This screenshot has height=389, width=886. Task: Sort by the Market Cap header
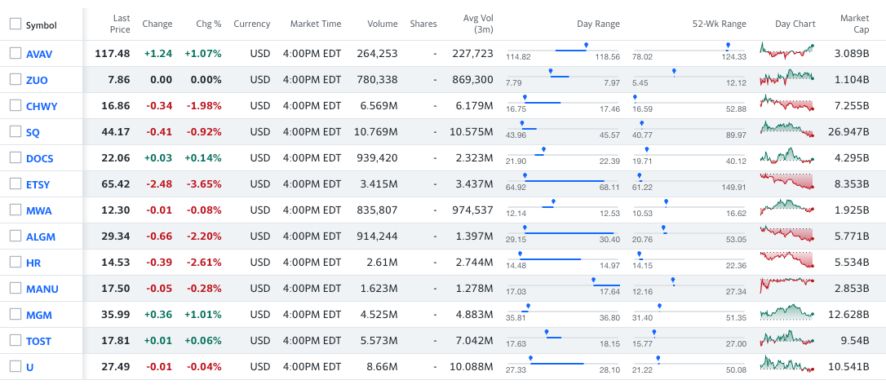pyautogui.click(x=854, y=24)
